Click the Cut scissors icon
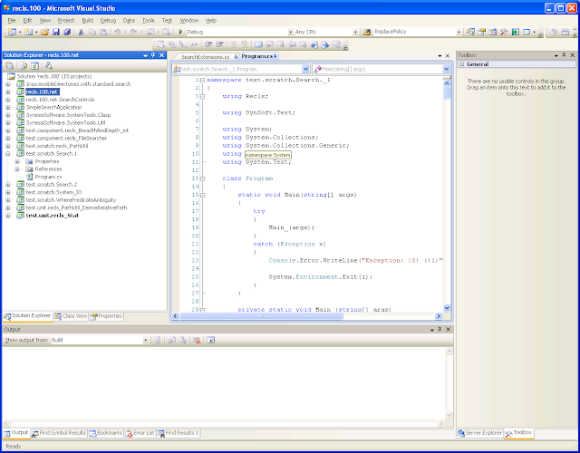 (x=81, y=33)
